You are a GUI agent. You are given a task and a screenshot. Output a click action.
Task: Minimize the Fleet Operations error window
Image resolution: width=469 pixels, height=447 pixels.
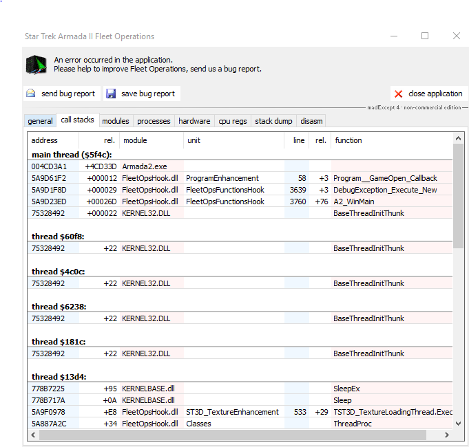click(394, 36)
